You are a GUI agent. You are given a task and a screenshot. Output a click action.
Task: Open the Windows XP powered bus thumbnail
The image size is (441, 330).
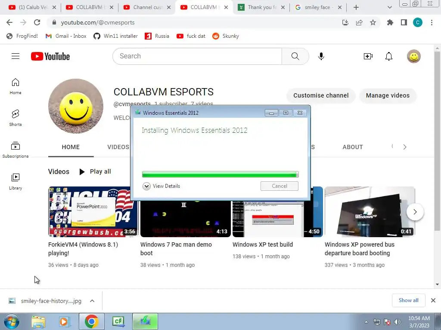point(370,212)
